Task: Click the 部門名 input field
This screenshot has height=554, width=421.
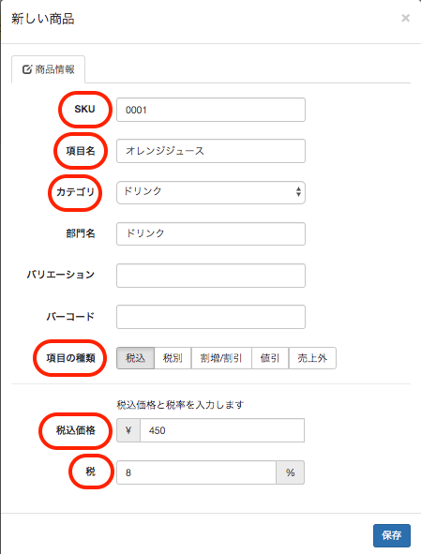Action: click(211, 233)
